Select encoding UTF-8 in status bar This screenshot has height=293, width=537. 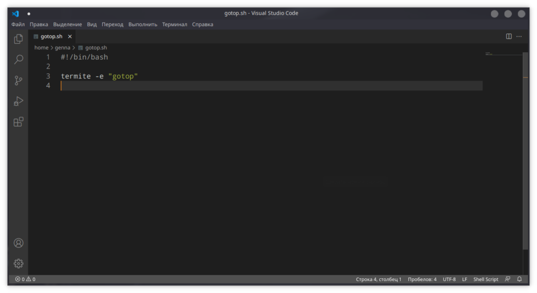(449, 279)
